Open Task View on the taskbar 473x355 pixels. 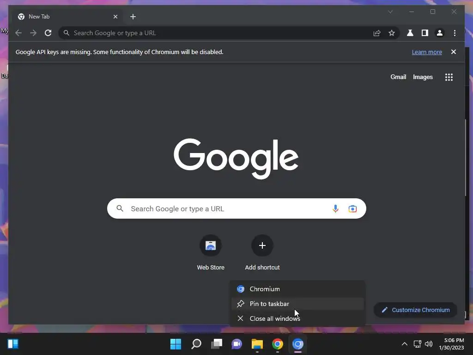click(217, 344)
